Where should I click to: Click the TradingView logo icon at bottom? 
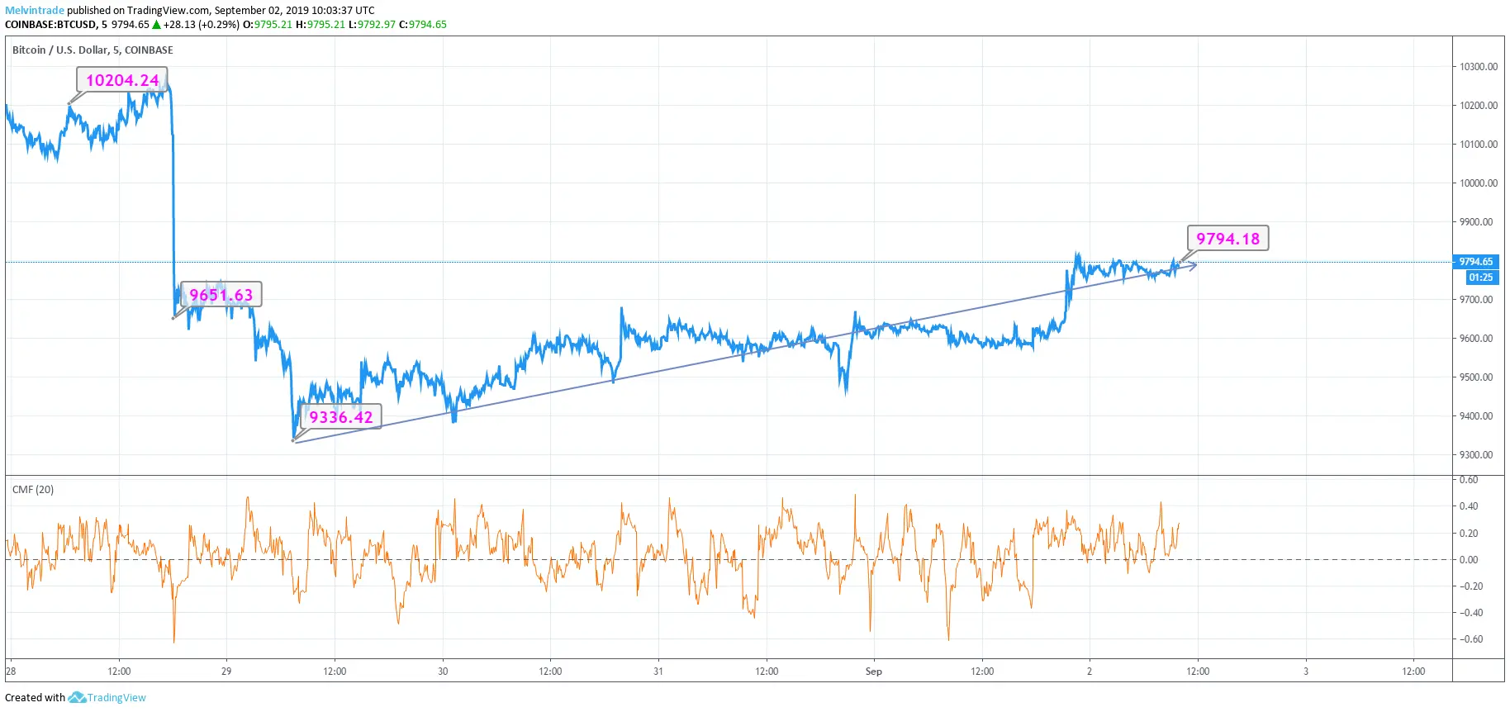[x=77, y=698]
